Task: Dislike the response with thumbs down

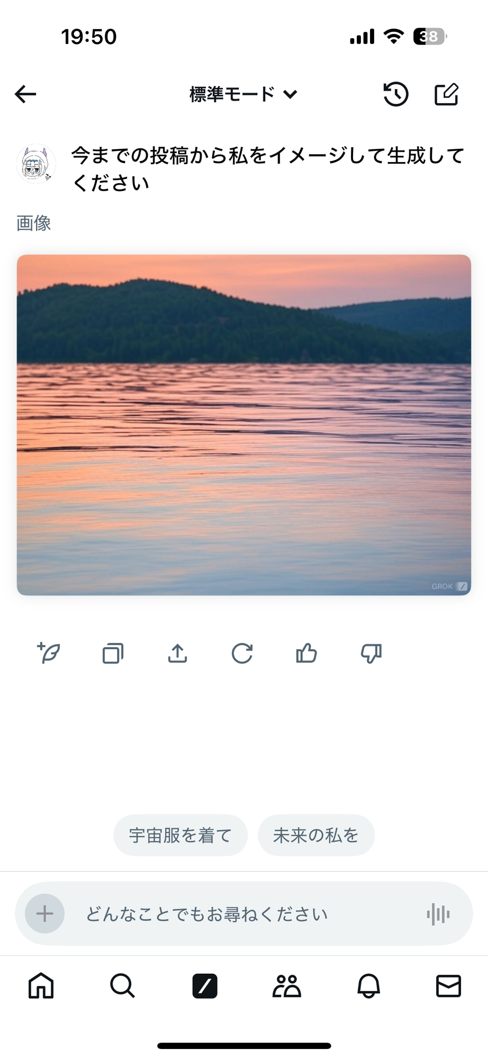Action: click(371, 653)
